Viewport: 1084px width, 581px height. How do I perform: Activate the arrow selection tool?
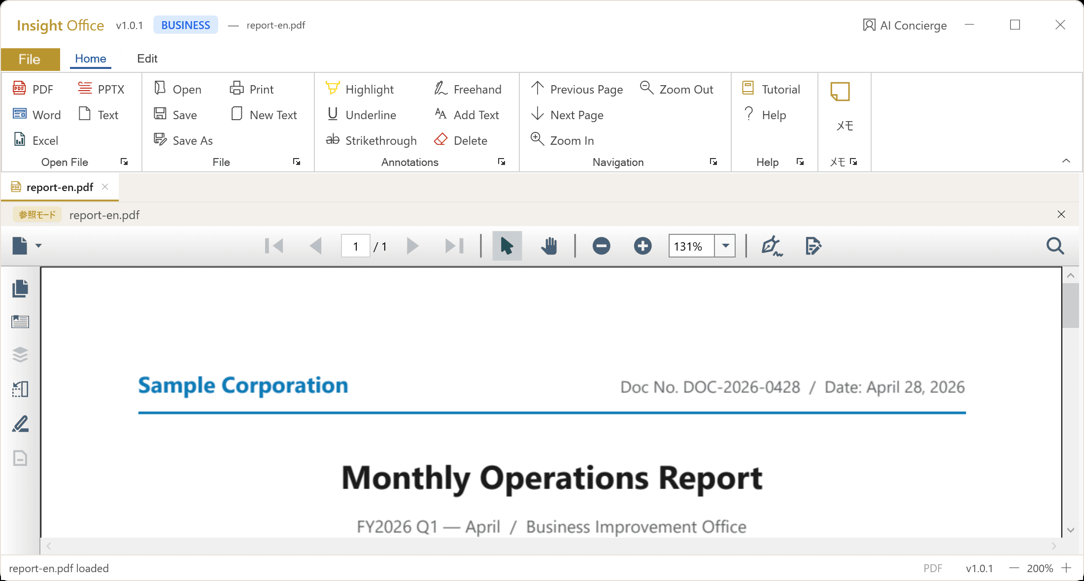[507, 246]
